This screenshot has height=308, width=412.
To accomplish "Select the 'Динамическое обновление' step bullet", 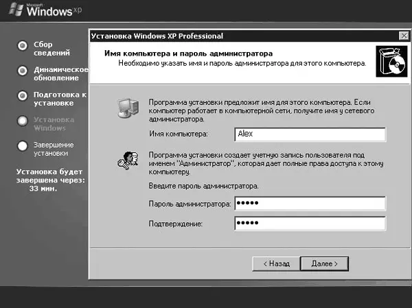I will 23,70.
